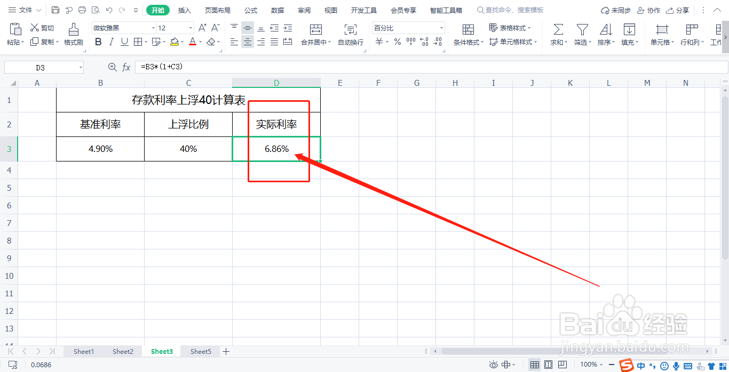Click the formula bar showing =B3*(1+C3)
The width and height of the screenshot is (729, 372).
pos(213,67)
